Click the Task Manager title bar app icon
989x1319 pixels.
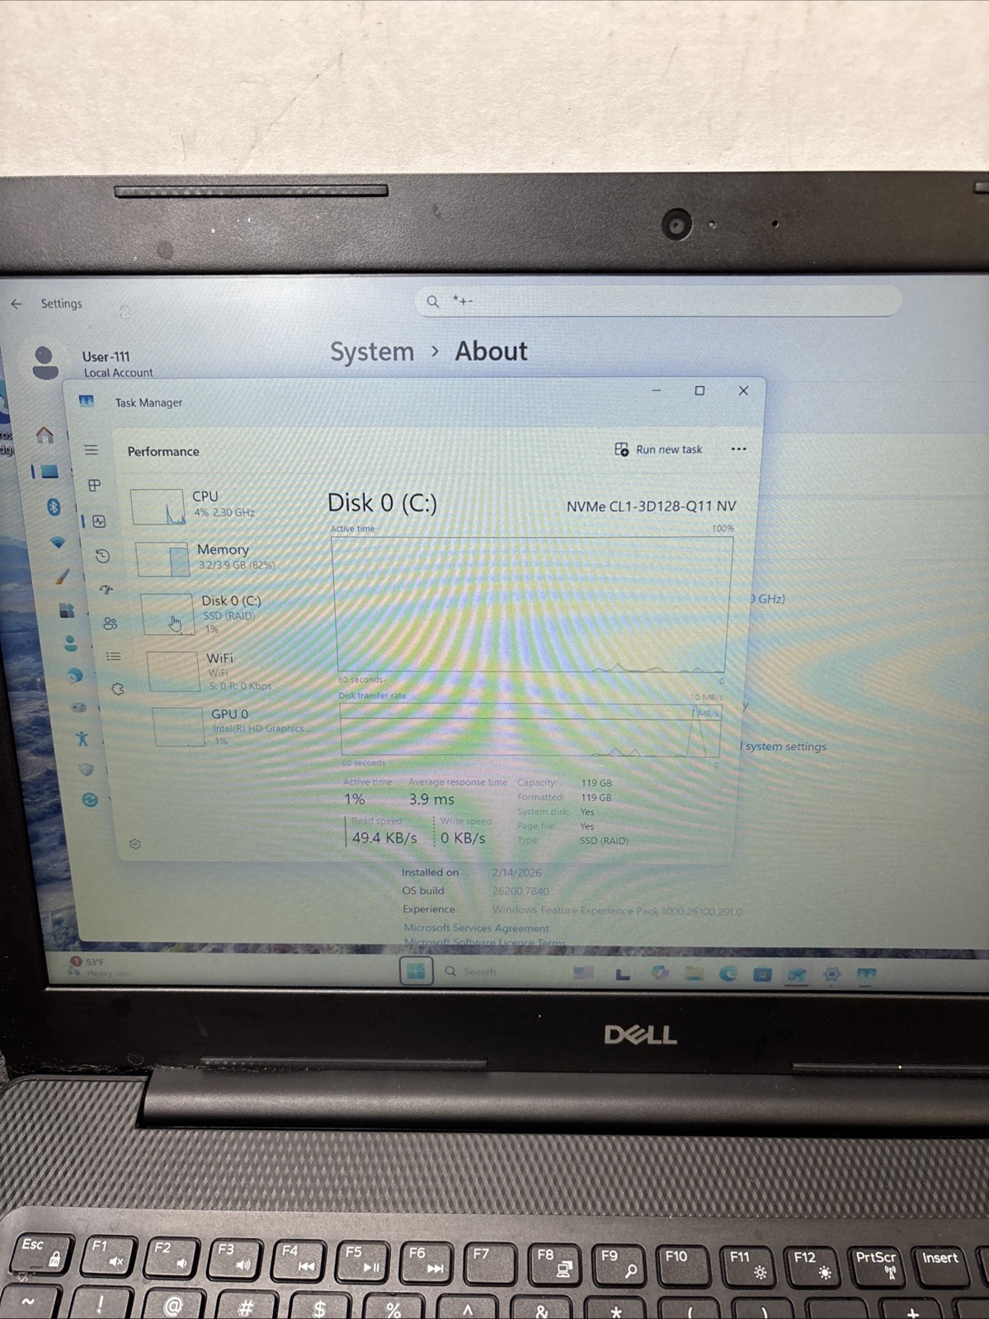[x=87, y=401]
